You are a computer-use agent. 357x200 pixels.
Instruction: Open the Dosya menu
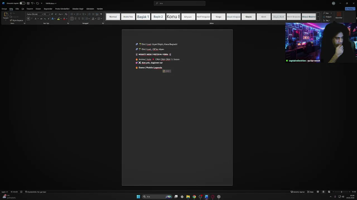coord(4,9)
